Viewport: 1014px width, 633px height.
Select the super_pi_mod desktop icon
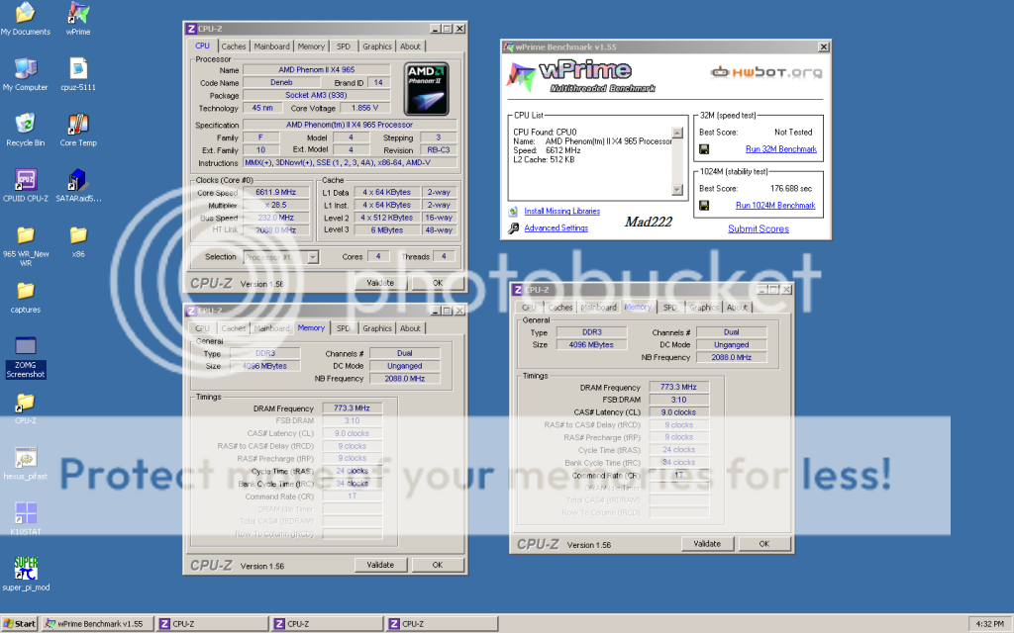(x=26, y=570)
